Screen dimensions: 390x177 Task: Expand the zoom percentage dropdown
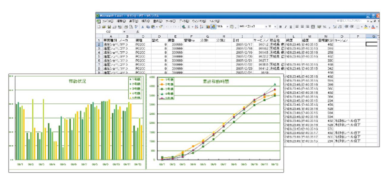click(227, 27)
